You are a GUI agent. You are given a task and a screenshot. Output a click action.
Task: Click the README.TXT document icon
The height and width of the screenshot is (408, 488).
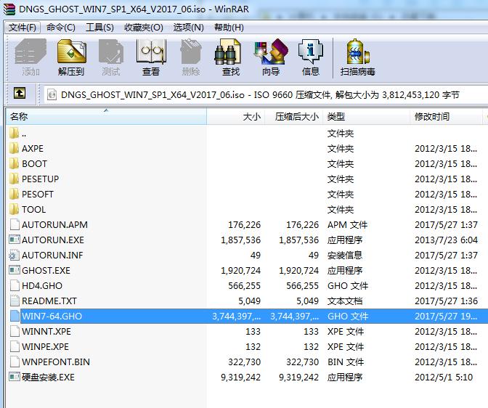click(x=15, y=301)
